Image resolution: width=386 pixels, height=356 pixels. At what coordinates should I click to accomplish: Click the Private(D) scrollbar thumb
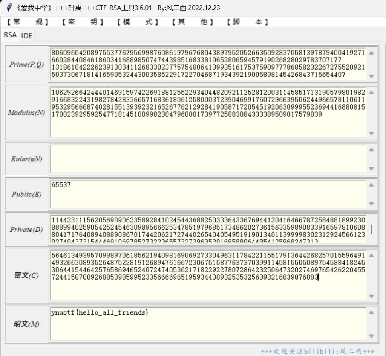click(371, 229)
